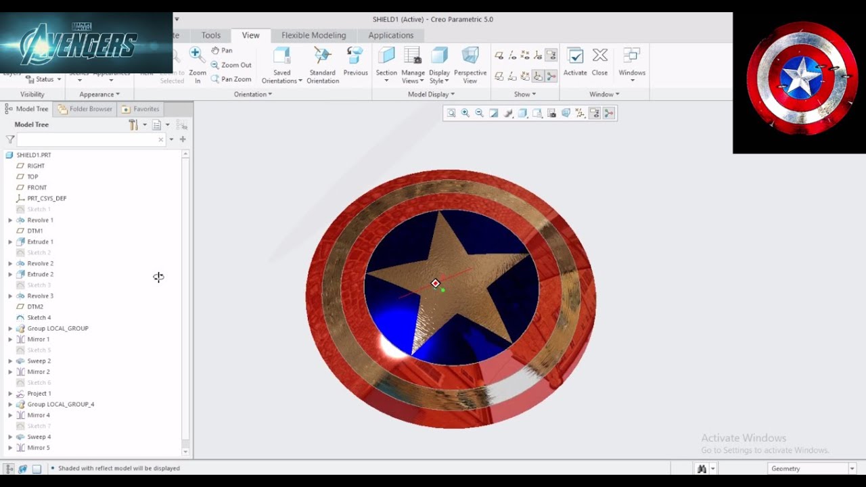Expand the Revolve 1 feature
This screenshot has height=487, width=866.
[10, 221]
